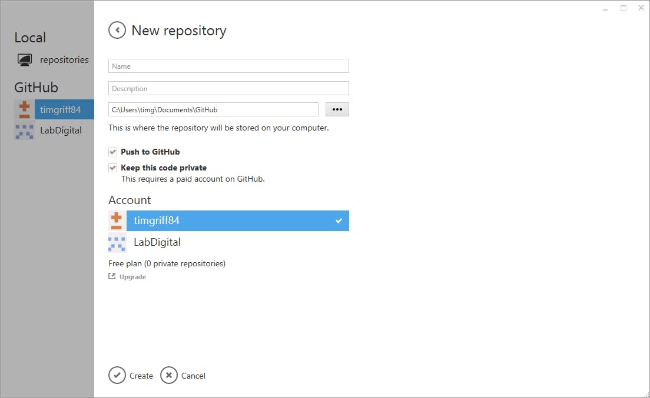Click 'This requires a paid account' note
Viewport: 650px width, 398px height.
click(x=193, y=179)
